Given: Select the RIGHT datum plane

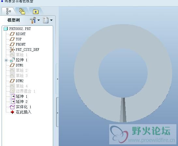Looking at the screenshot, I should [18, 34].
